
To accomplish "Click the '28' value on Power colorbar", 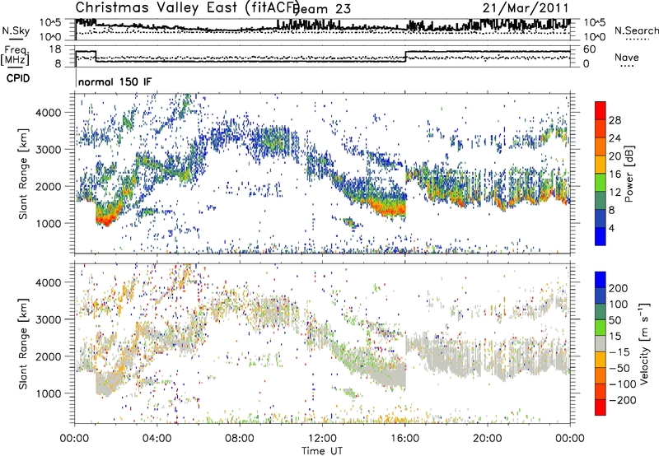I will (615, 120).
